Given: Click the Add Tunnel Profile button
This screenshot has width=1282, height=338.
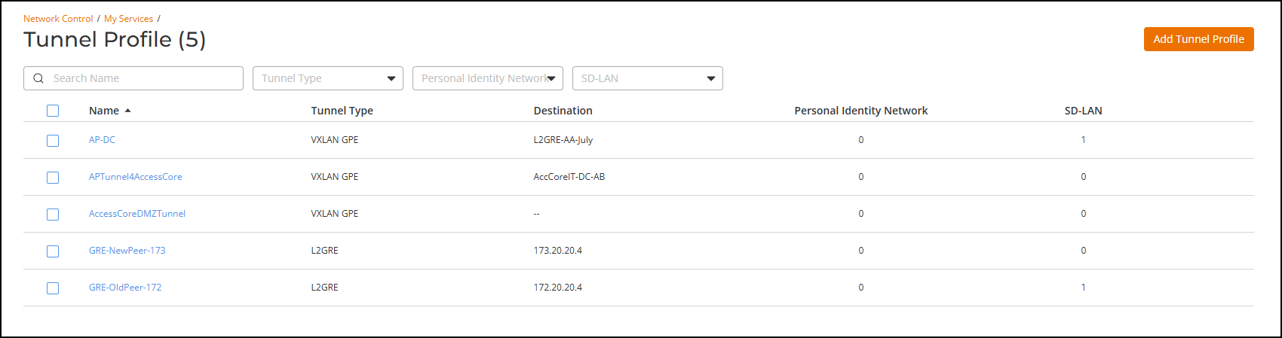Looking at the screenshot, I should [x=1198, y=39].
